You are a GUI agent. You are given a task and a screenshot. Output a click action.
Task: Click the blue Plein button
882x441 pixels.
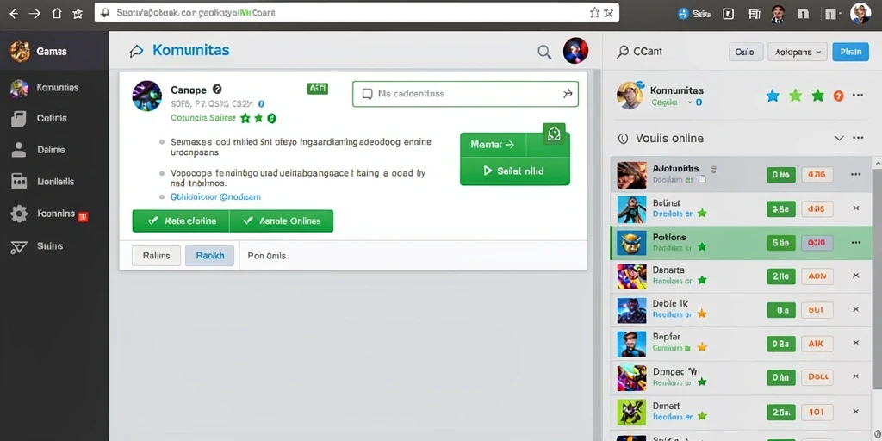pyautogui.click(x=850, y=52)
